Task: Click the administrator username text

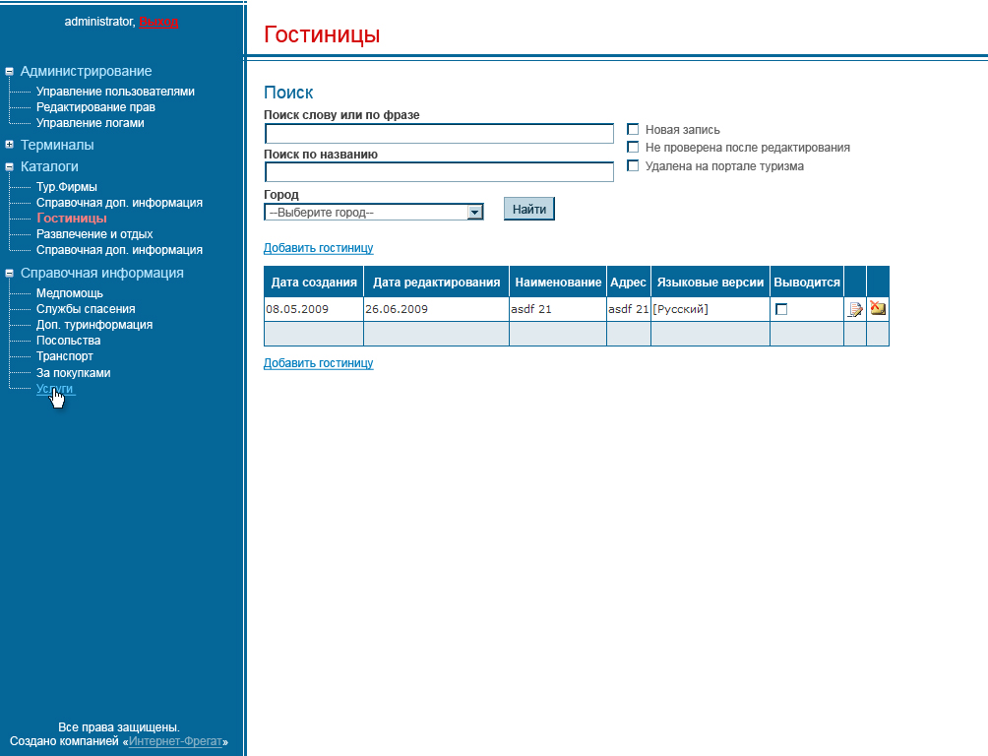Action: pyautogui.click(x=98, y=22)
